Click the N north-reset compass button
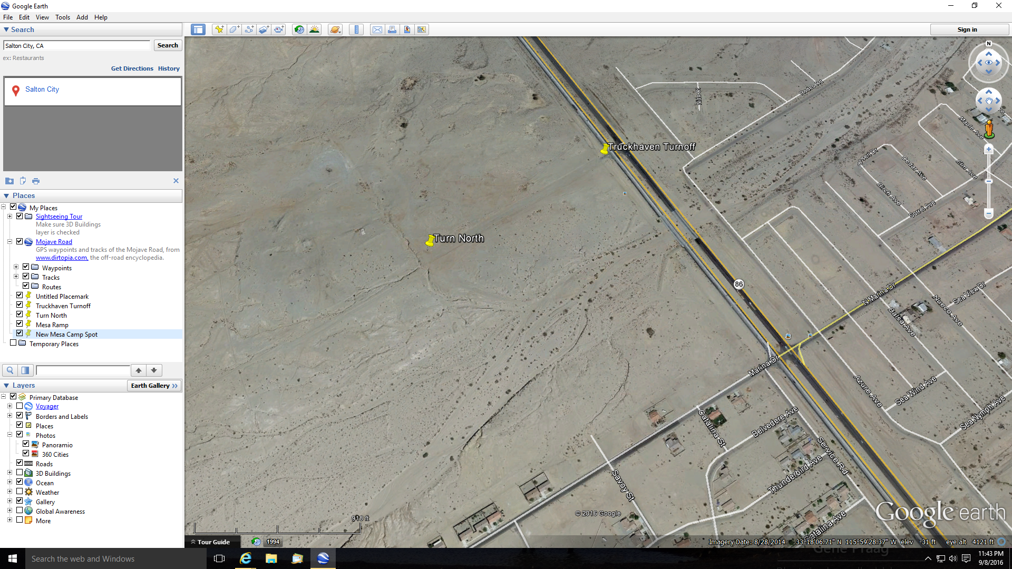This screenshot has width=1012, height=569. [x=989, y=44]
